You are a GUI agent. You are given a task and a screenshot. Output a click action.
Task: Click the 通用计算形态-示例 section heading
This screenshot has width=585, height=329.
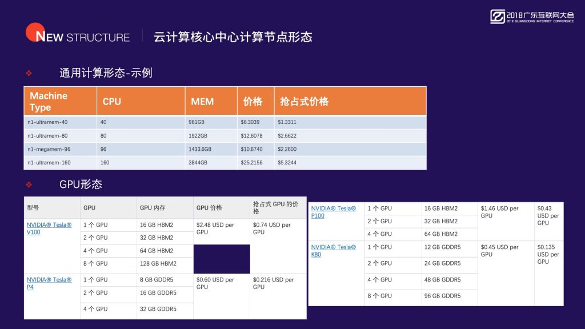(106, 73)
